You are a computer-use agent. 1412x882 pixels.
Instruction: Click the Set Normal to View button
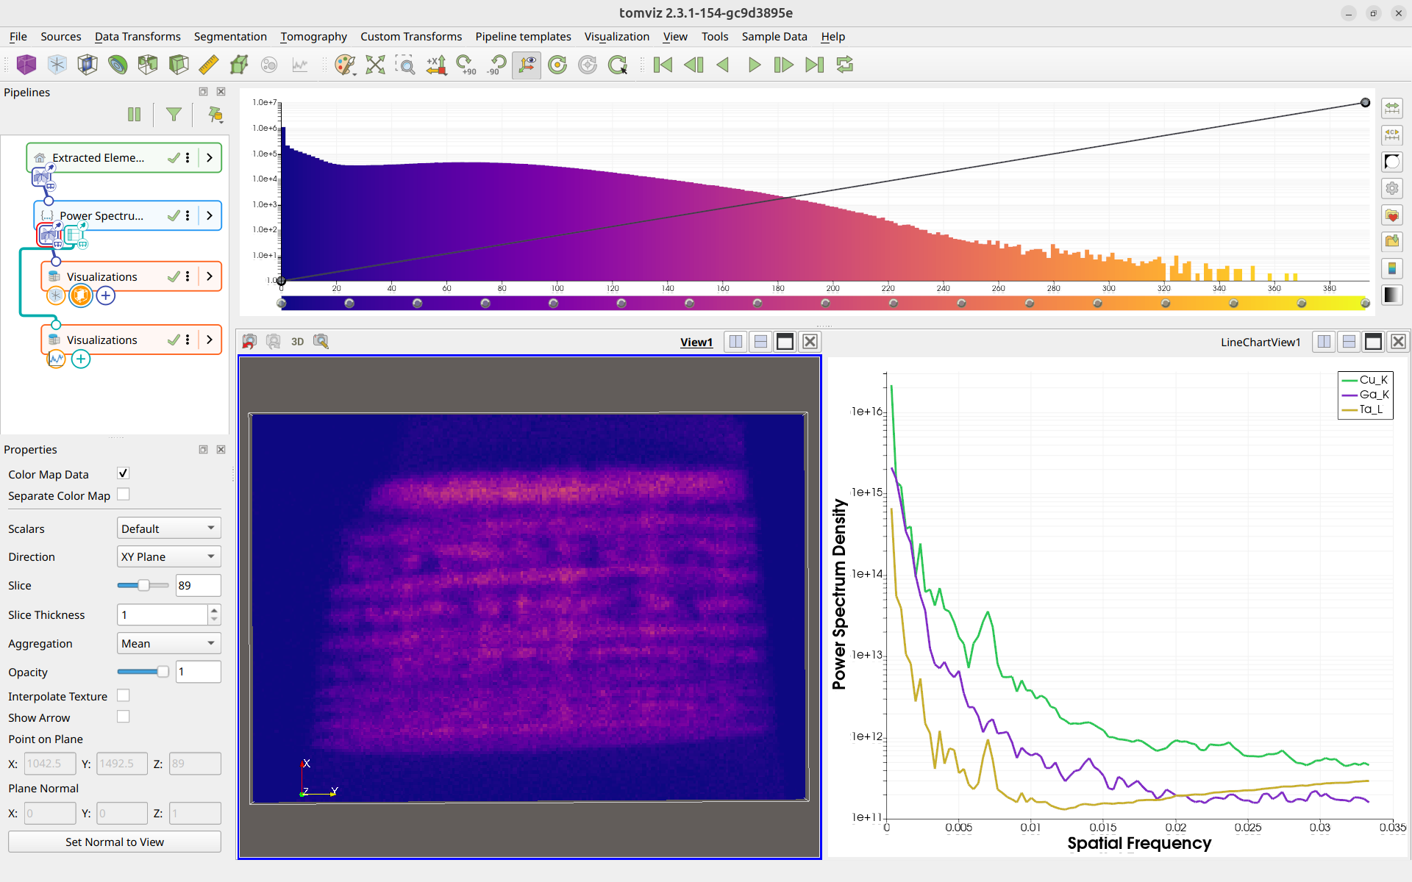point(115,842)
